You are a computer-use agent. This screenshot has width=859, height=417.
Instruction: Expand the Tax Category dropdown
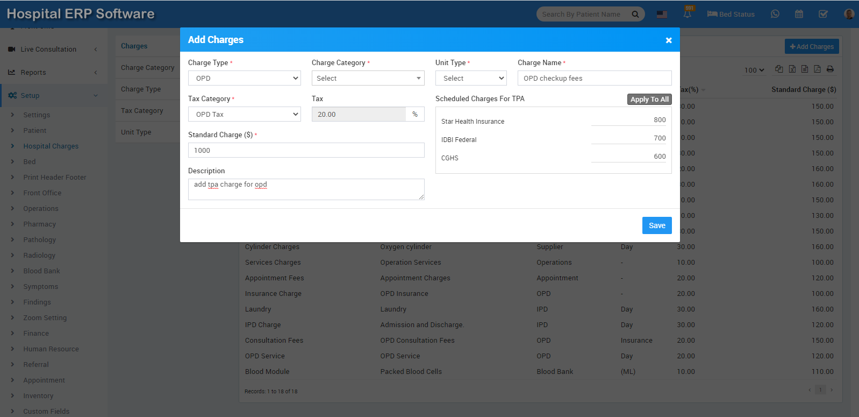point(244,114)
